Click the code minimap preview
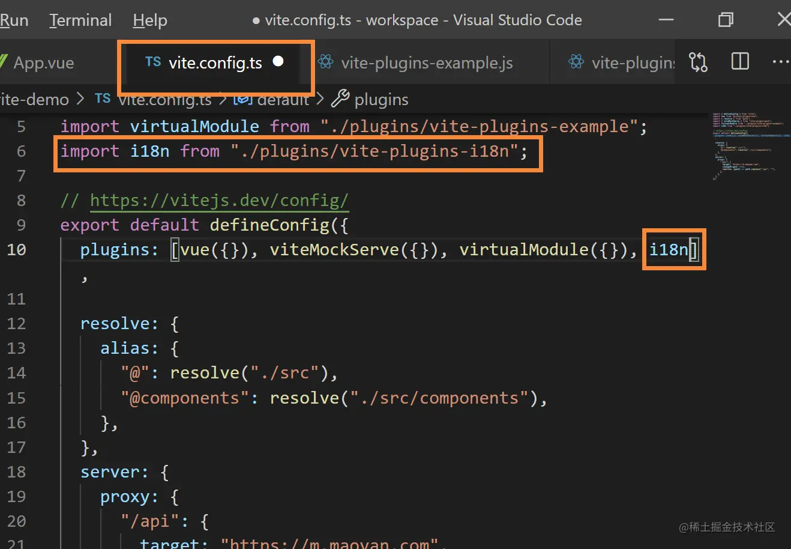791x549 pixels. click(751, 147)
